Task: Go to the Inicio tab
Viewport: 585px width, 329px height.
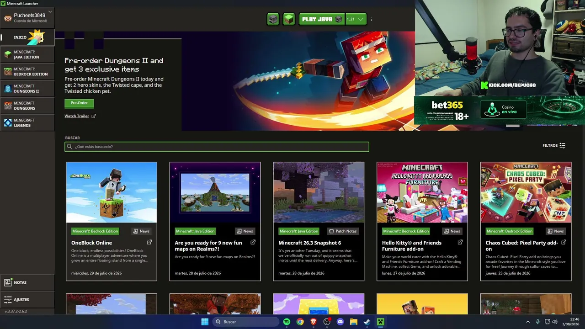Action: point(27,37)
